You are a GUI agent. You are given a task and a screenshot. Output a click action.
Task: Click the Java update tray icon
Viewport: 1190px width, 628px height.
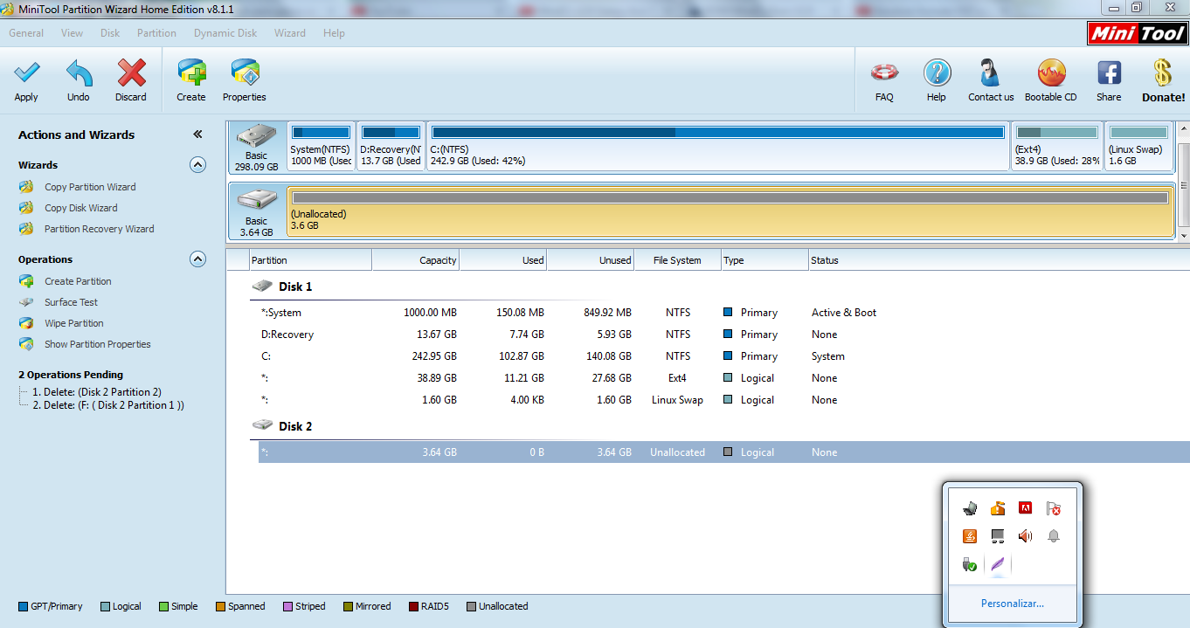(x=970, y=536)
